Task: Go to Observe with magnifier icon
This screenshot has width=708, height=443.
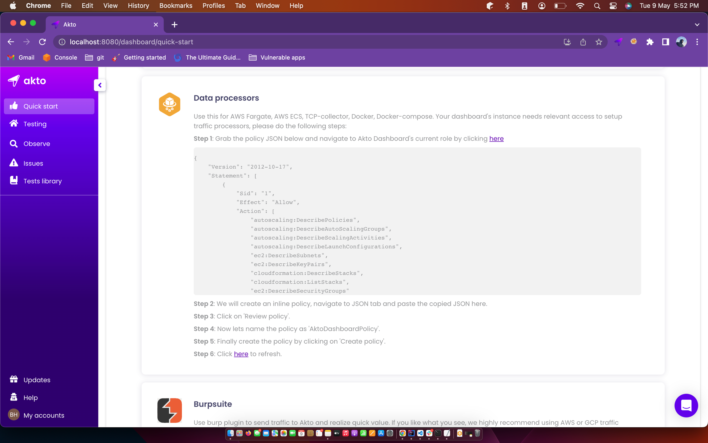Action: coord(36,144)
